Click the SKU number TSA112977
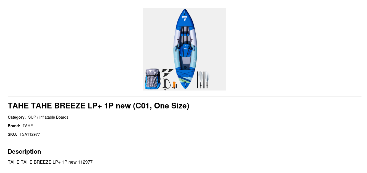Screen dimensions: 367x173 [x=30, y=134]
